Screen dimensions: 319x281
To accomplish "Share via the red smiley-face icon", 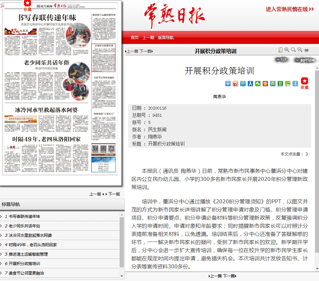I will point(265,84).
